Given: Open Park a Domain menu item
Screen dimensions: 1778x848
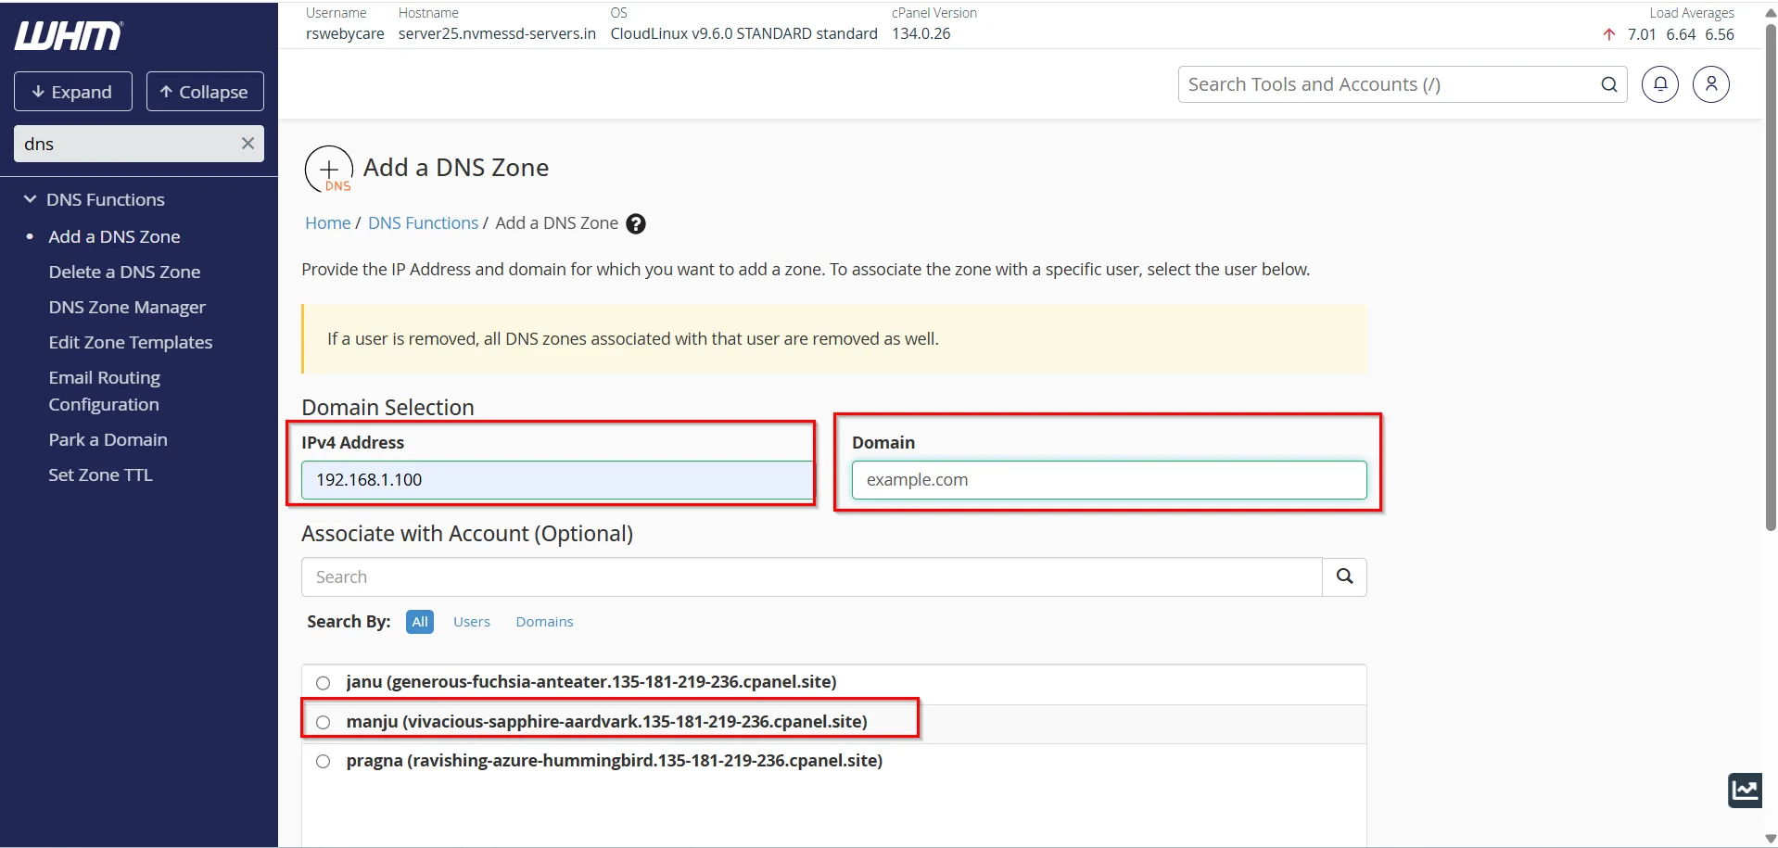Looking at the screenshot, I should point(108,439).
